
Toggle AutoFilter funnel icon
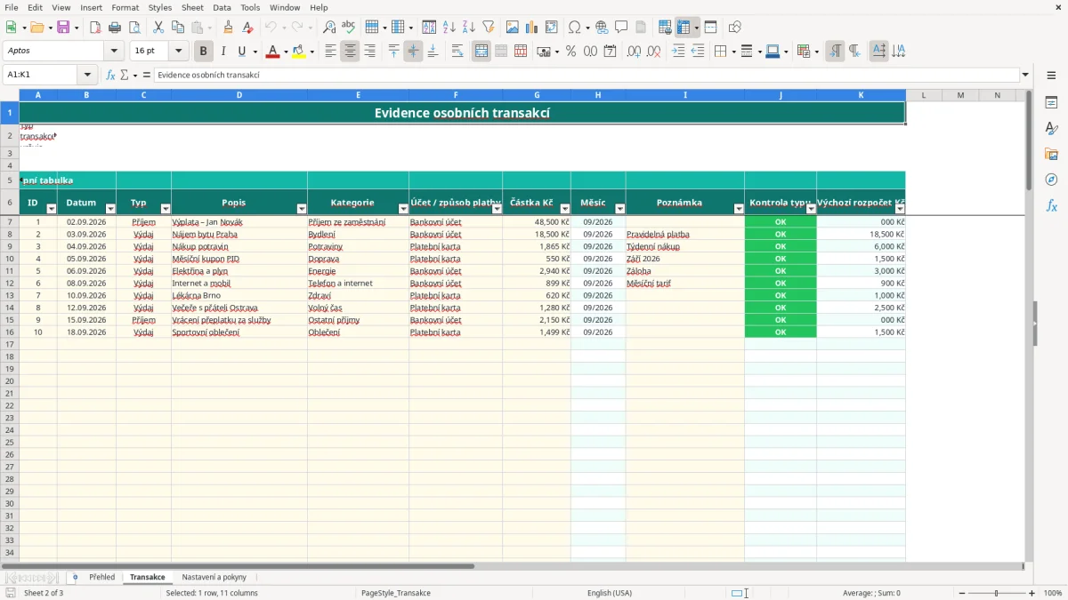pos(489,28)
